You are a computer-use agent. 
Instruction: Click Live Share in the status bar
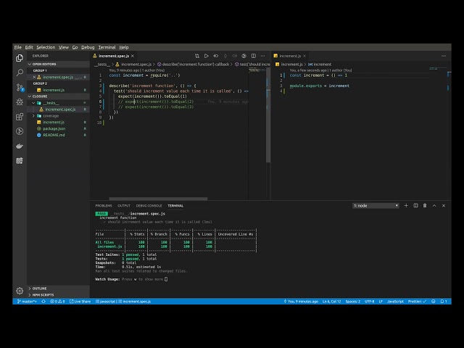click(80, 302)
